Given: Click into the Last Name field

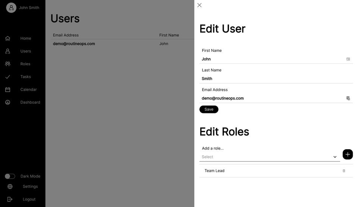Looking at the screenshot, I should tap(272, 79).
